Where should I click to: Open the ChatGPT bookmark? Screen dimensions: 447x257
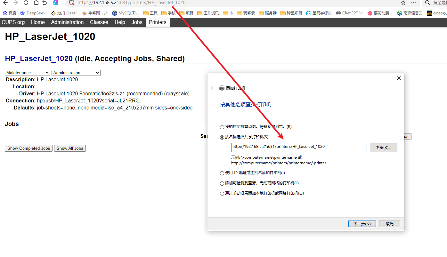click(x=349, y=13)
